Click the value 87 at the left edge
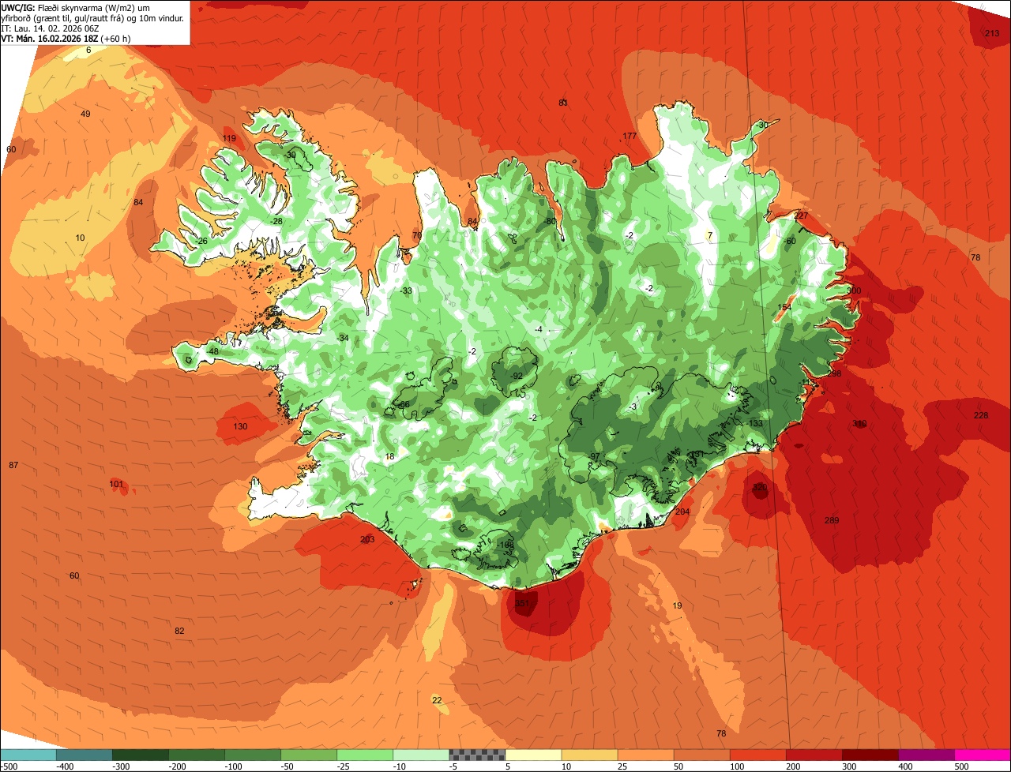The image size is (1011, 772). (x=13, y=465)
